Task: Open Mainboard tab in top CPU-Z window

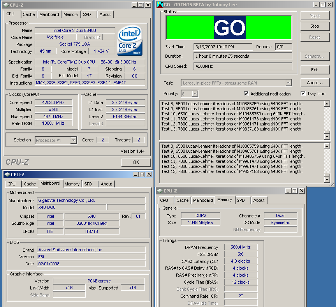Action: [x=49, y=14]
